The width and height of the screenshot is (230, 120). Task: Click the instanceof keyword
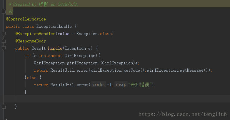(51, 56)
